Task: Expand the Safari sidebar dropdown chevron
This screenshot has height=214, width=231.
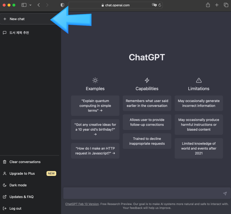Action: point(30,5)
